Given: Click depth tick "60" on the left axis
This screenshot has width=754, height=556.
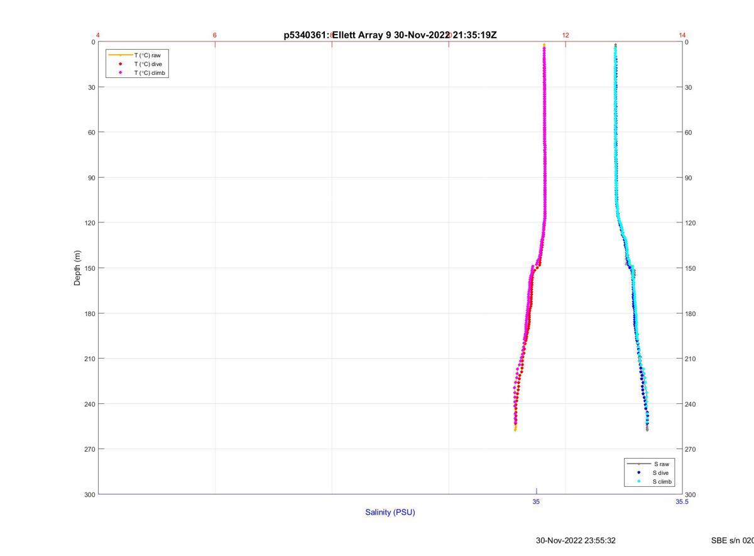Looking at the screenshot, I should pyautogui.click(x=91, y=133).
